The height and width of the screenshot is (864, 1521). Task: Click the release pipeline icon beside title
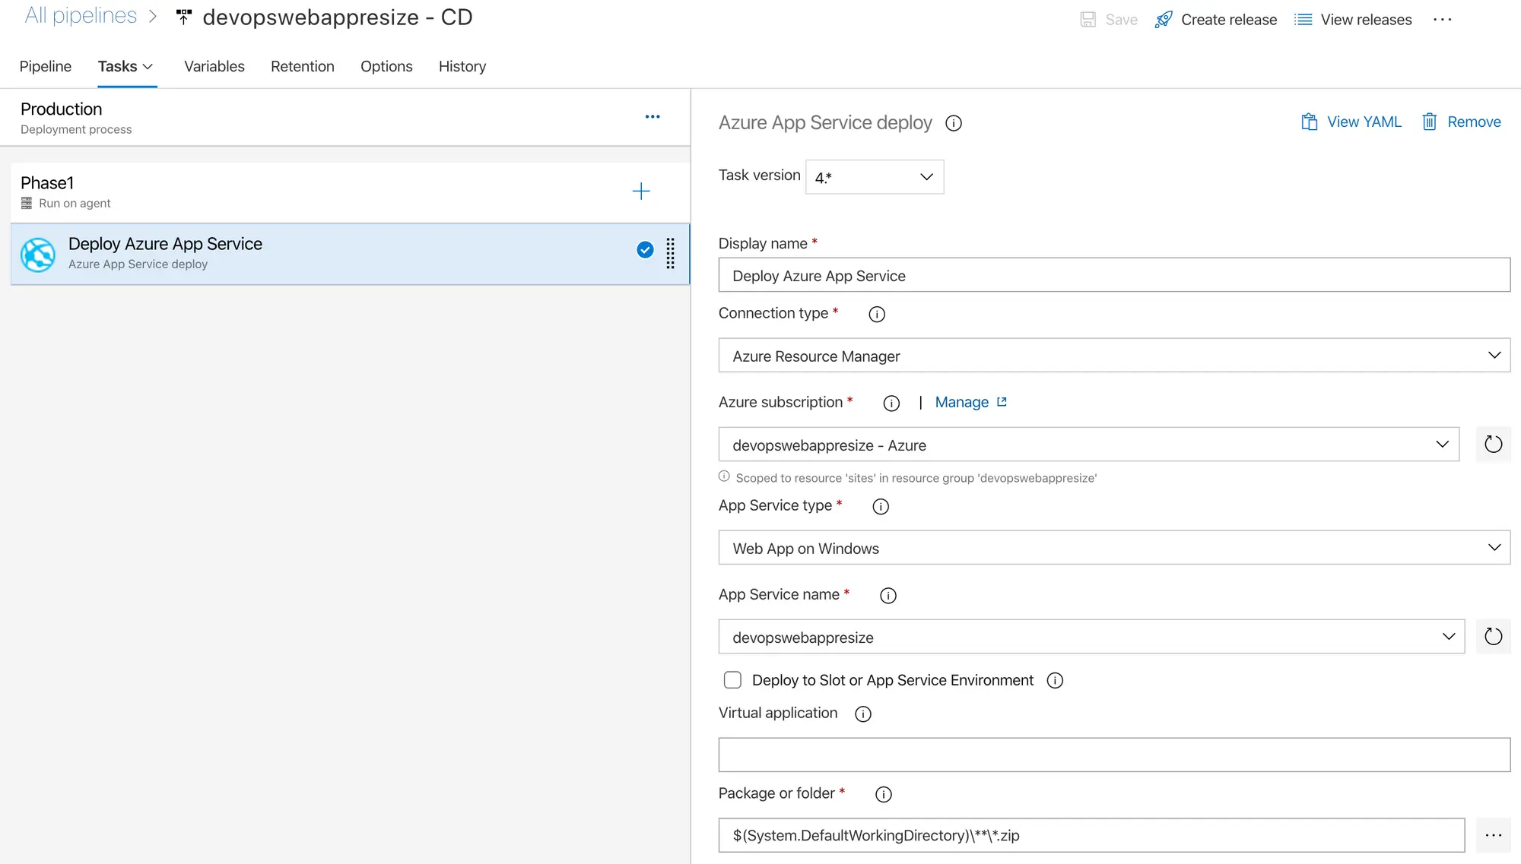tap(183, 17)
